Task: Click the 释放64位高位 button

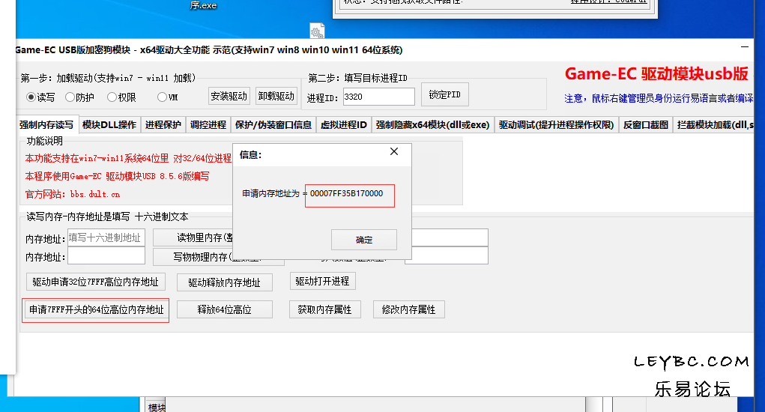Action: tap(225, 309)
